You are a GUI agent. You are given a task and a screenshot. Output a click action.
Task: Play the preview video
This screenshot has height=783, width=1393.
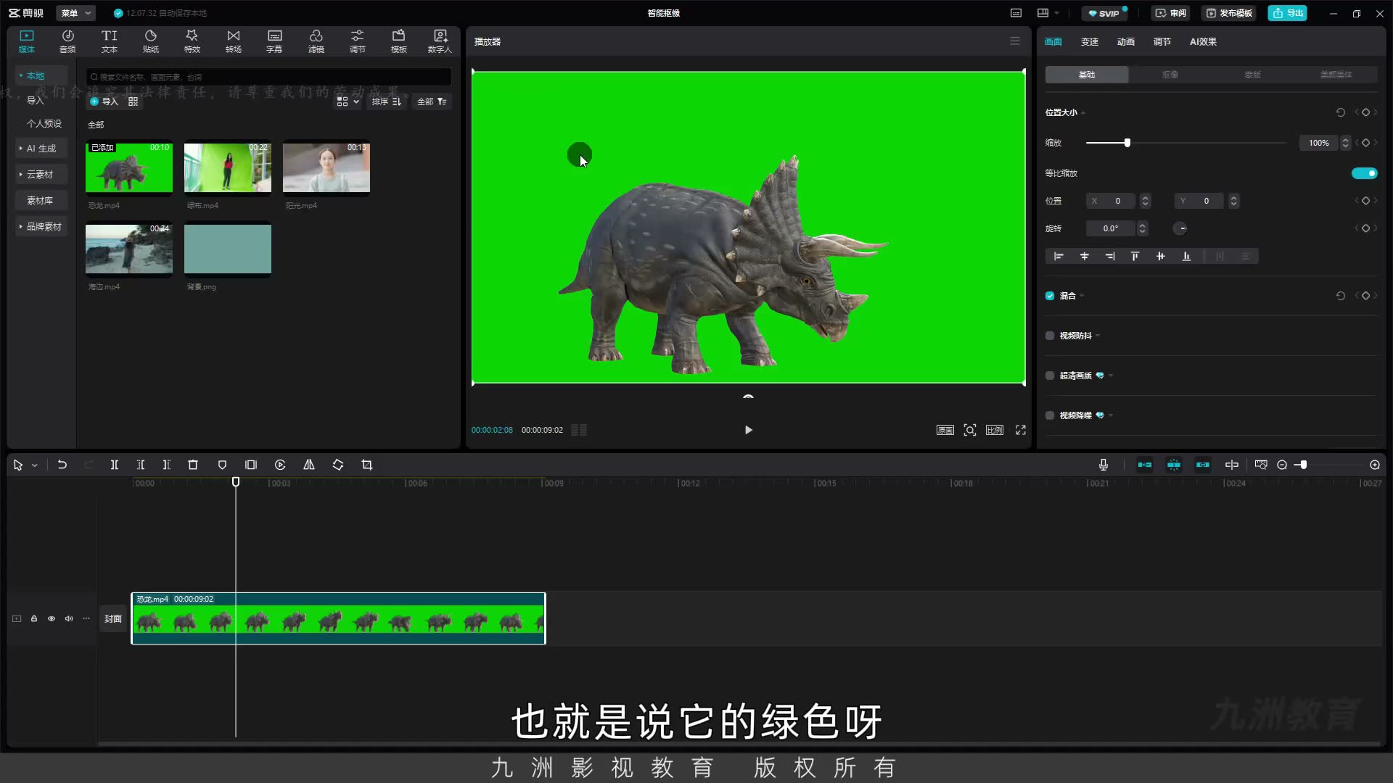pyautogui.click(x=749, y=430)
